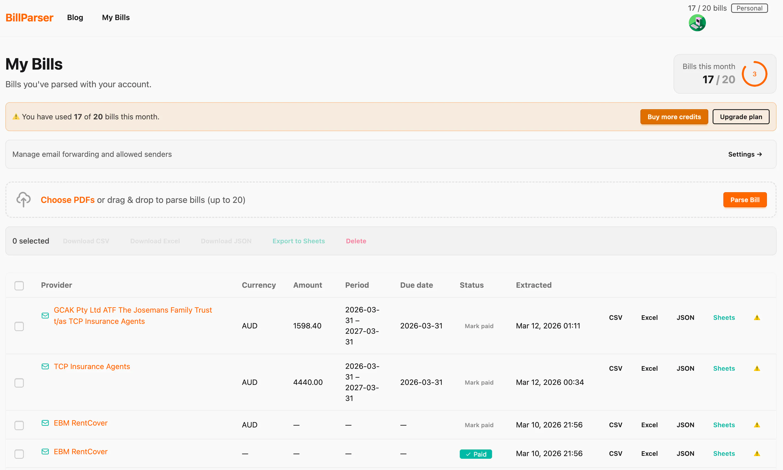Select the unpaid EBM RentCover checkbox

tap(19, 425)
